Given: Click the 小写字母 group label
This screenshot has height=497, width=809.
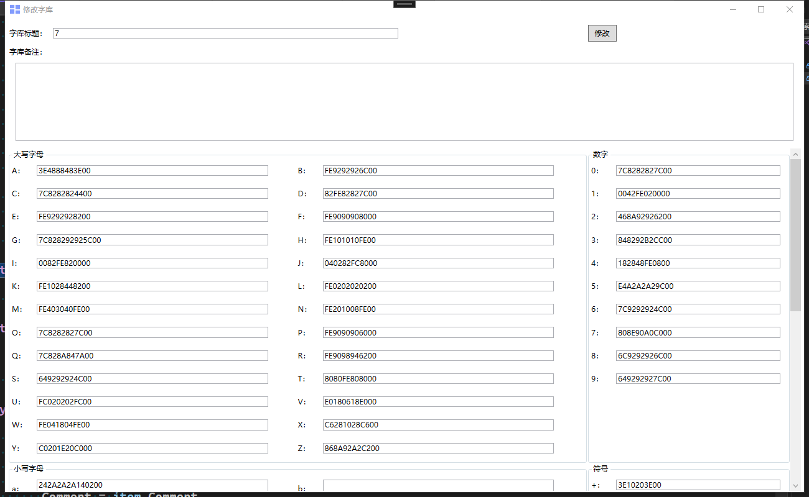Looking at the screenshot, I should click(x=29, y=468).
